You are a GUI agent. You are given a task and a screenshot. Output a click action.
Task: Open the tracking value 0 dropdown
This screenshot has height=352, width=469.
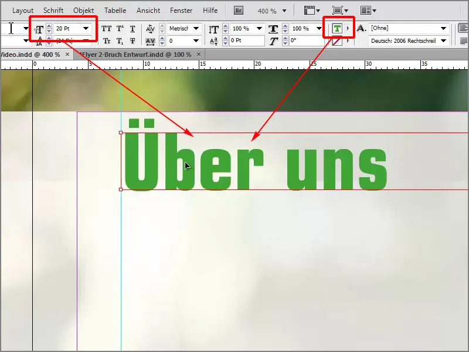click(196, 40)
